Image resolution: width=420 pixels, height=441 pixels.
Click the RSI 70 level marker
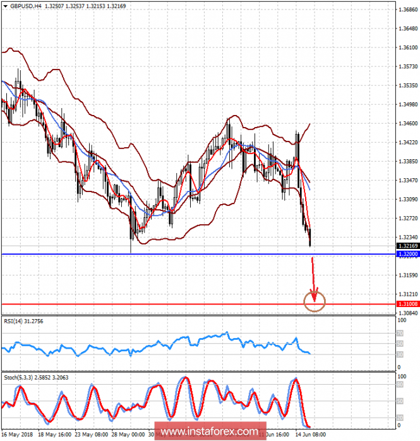point(400,332)
